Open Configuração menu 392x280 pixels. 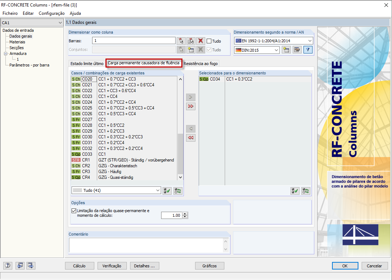(x=52, y=13)
